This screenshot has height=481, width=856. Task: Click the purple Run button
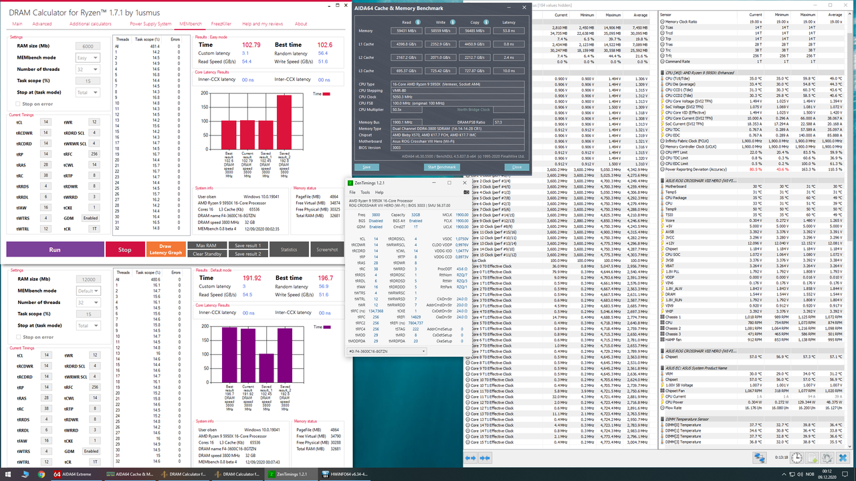pyautogui.click(x=55, y=249)
